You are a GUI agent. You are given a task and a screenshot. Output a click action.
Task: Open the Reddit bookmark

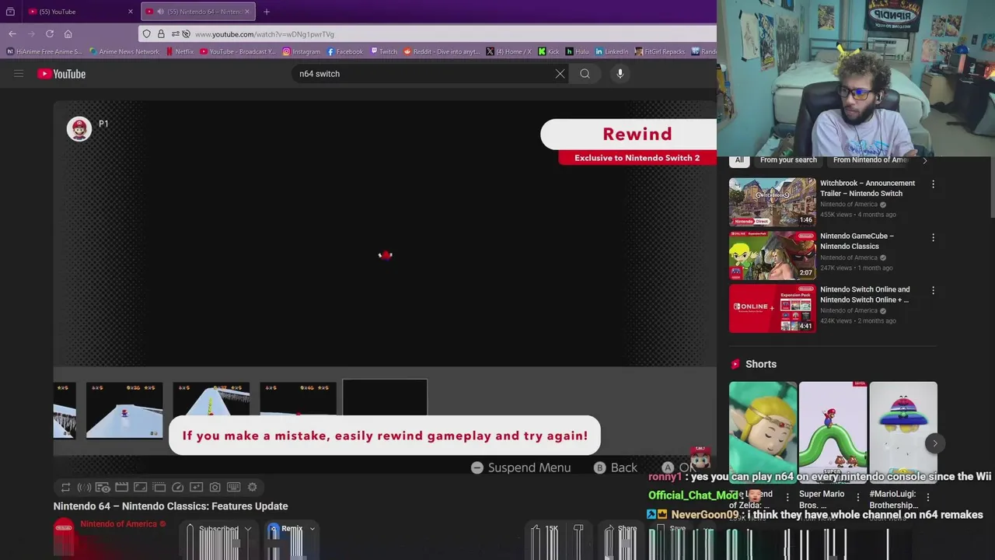click(441, 51)
